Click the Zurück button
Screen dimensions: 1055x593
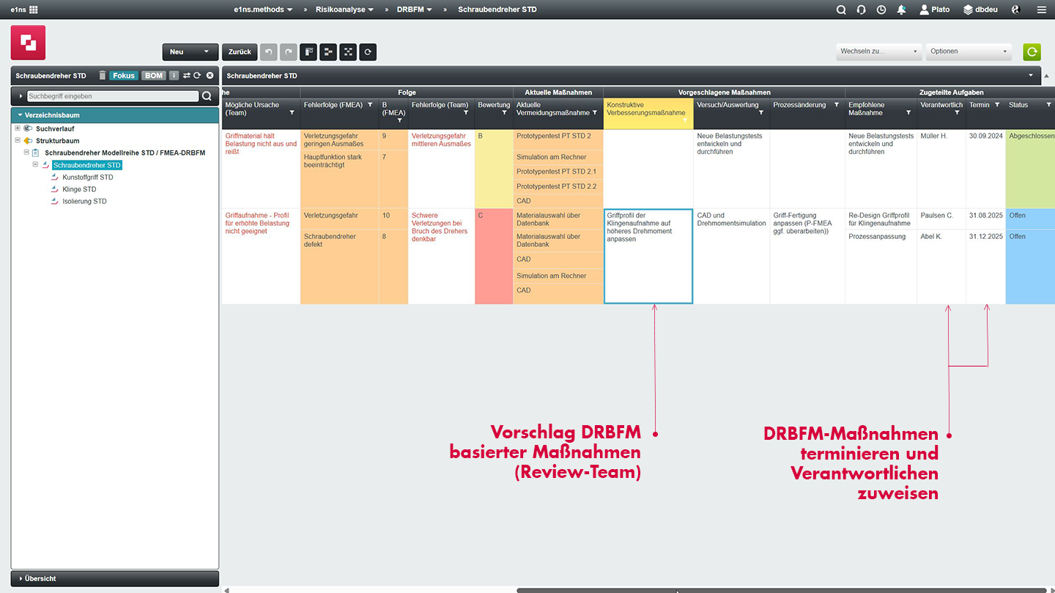(x=240, y=52)
